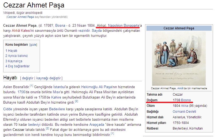The height and width of the screenshot is (137, 217).
Task: Follow the veziridir link
Action: (x=84, y=31)
